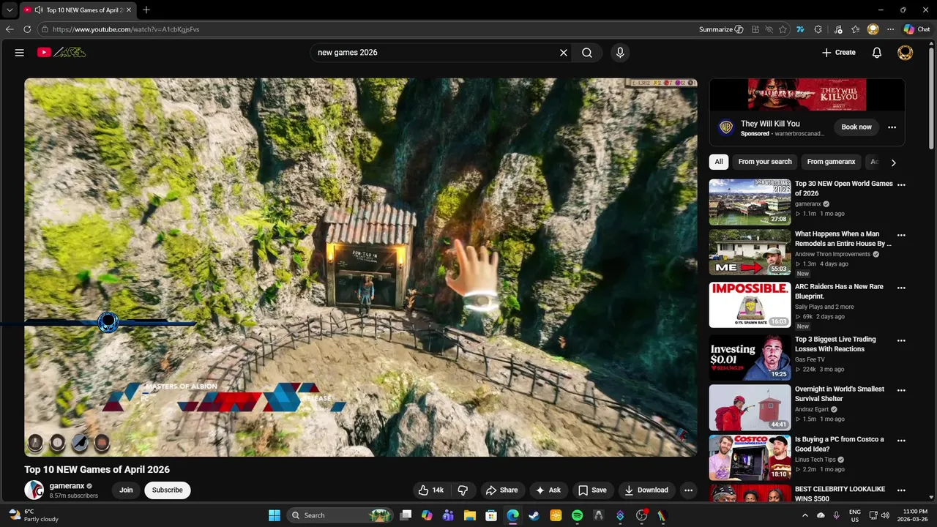
Task: Mute the tab via speaker icon
Action: coord(38,10)
